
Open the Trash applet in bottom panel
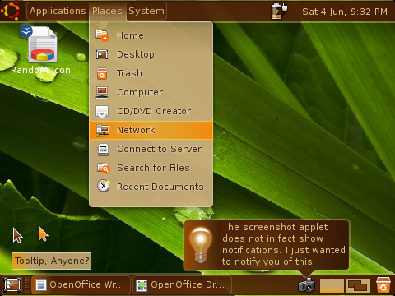click(x=383, y=285)
